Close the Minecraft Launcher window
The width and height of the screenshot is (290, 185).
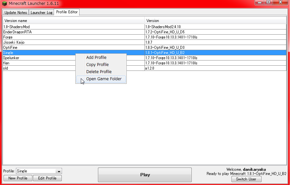click(x=280, y=2)
